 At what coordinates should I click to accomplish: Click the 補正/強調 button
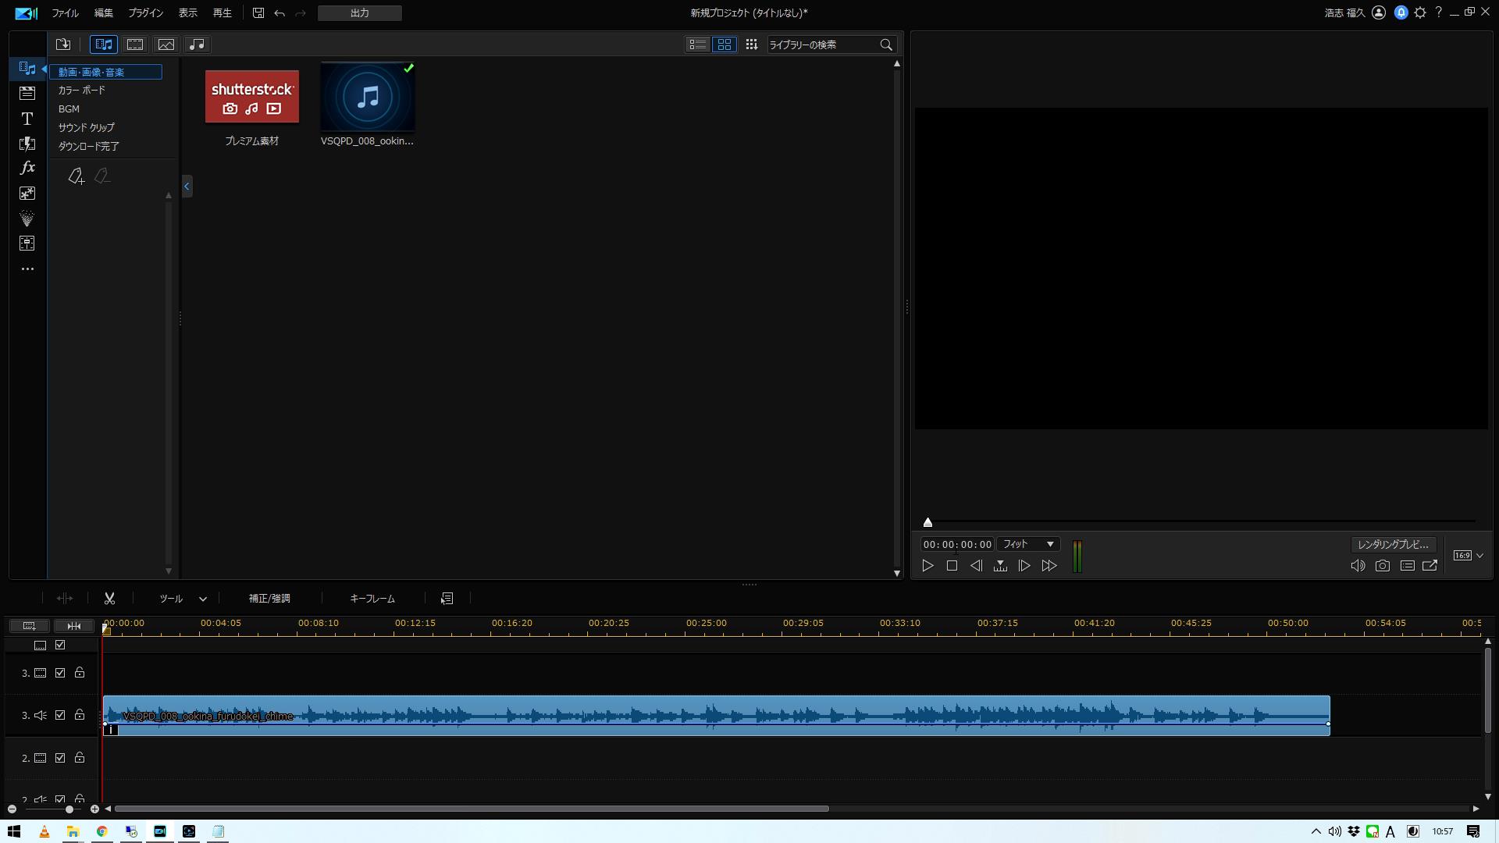[269, 599]
